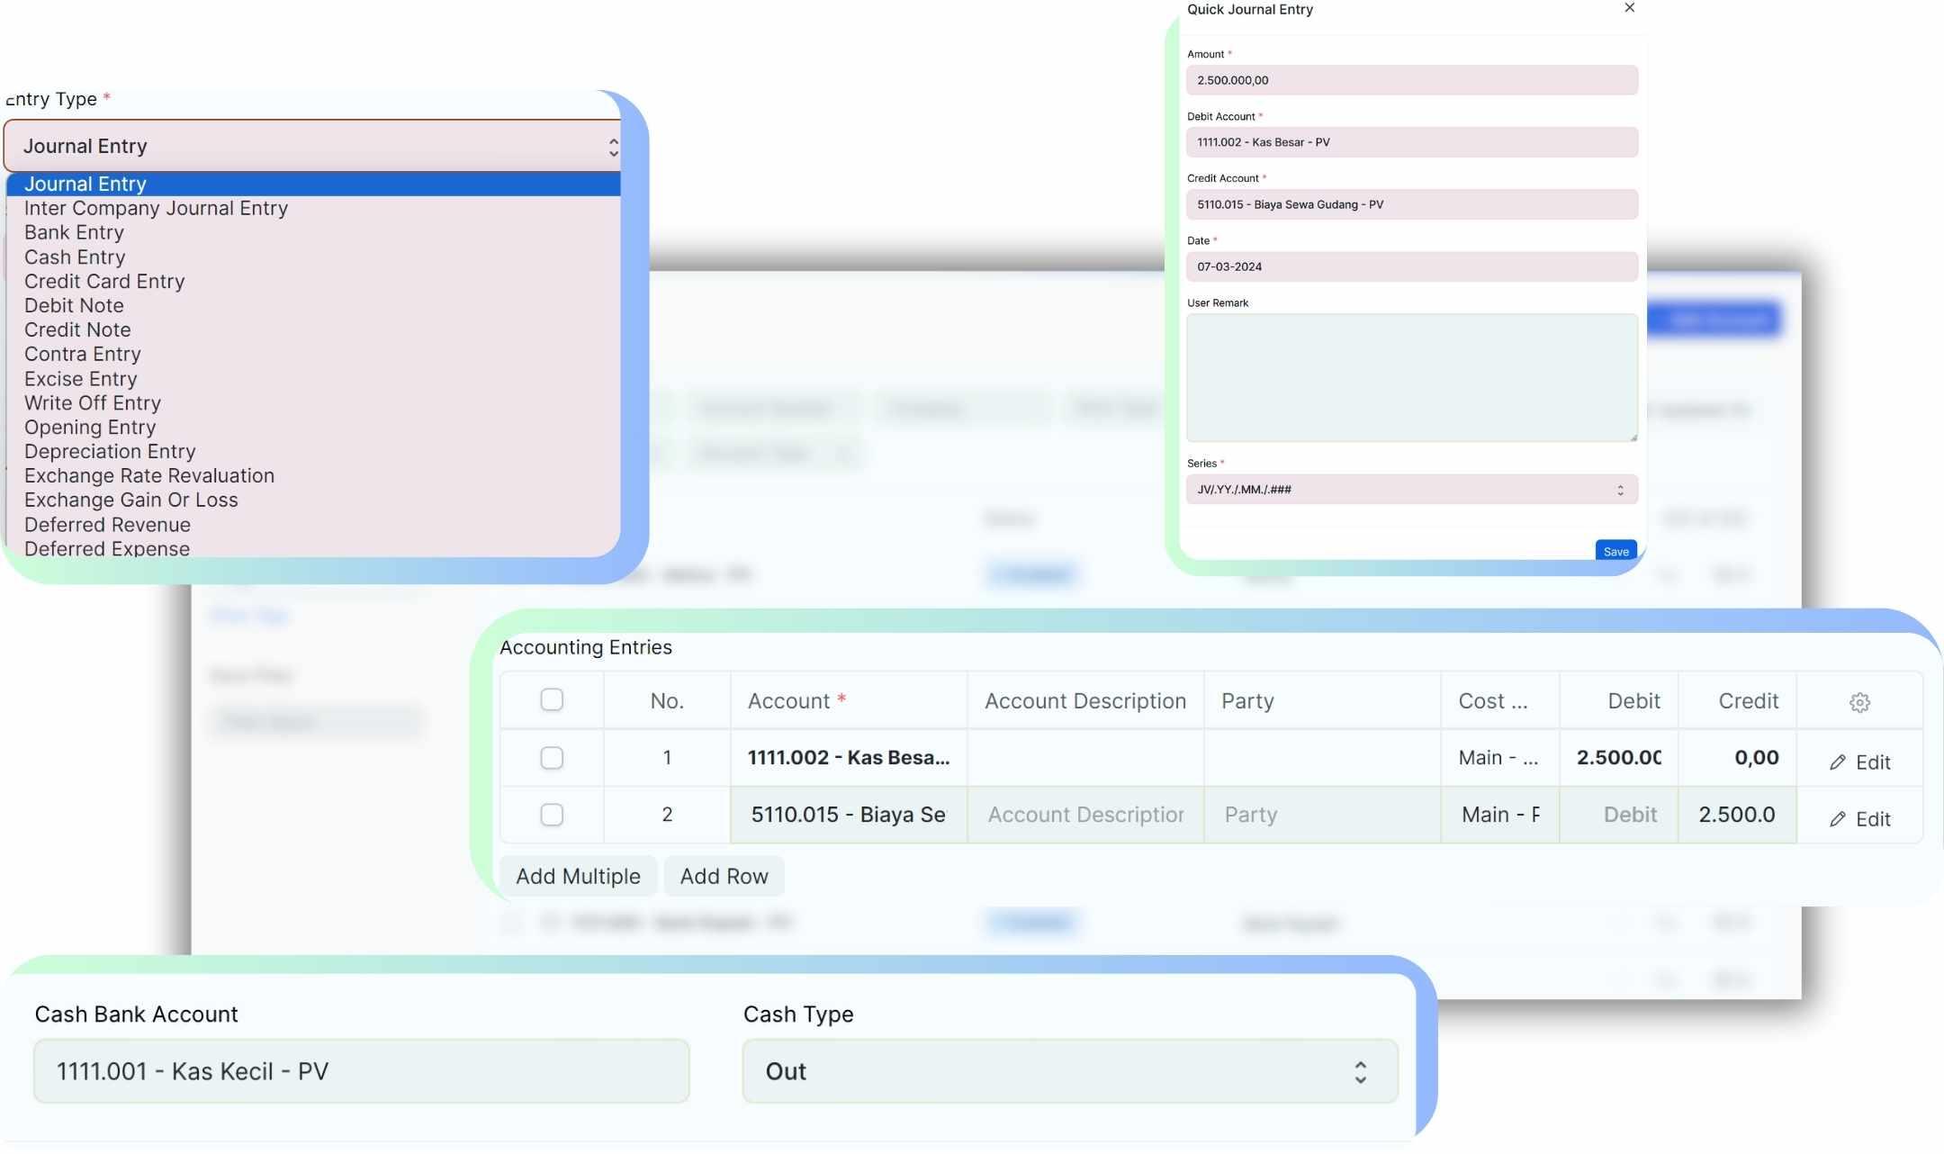
Task: Click the Amount input field
Action: [1411, 80]
